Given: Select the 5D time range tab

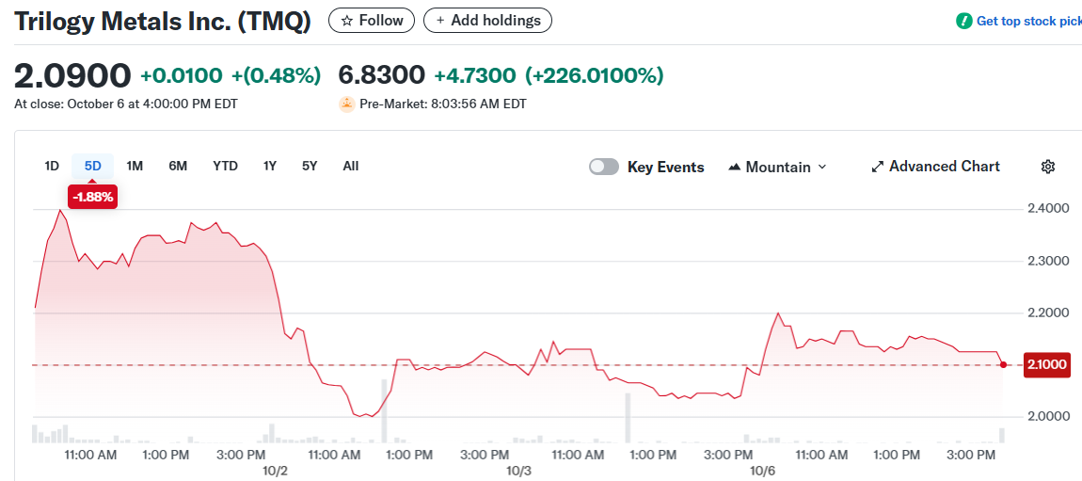Looking at the screenshot, I should (x=92, y=166).
